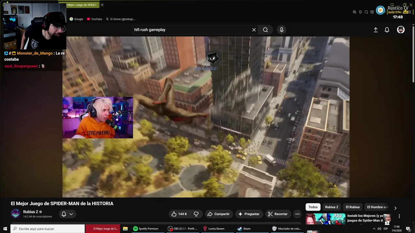Start voice search with the microphone
415x233 pixels.
click(x=281, y=30)
